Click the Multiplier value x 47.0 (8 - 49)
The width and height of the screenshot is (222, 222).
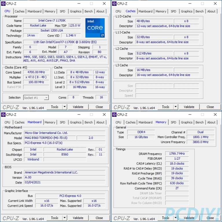click(36, 77)
